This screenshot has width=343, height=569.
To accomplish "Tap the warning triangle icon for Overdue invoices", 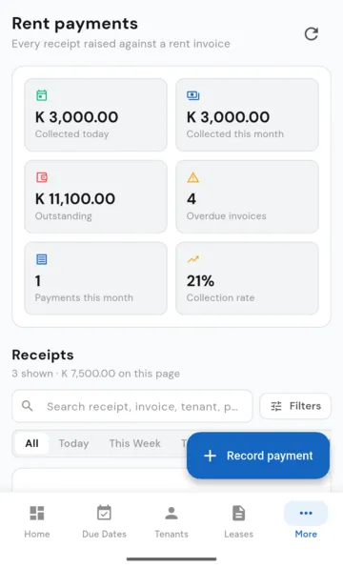I will coord(192,177).
